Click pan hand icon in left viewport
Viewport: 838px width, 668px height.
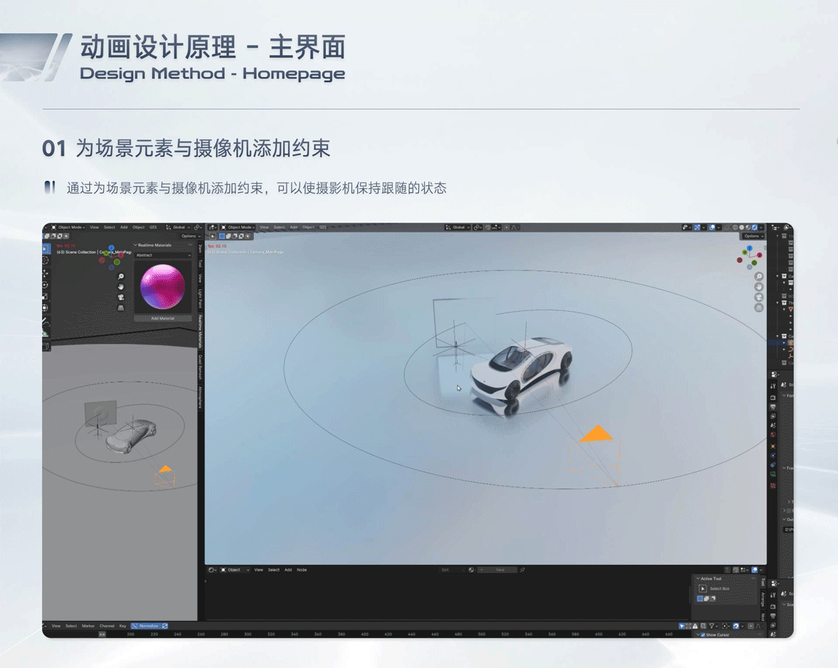point(121,286)
